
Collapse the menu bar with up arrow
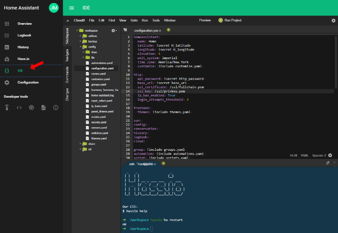(x=68, y=21)
